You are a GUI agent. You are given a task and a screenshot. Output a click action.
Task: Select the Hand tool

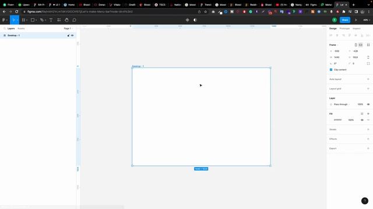[x=66, y=20]
